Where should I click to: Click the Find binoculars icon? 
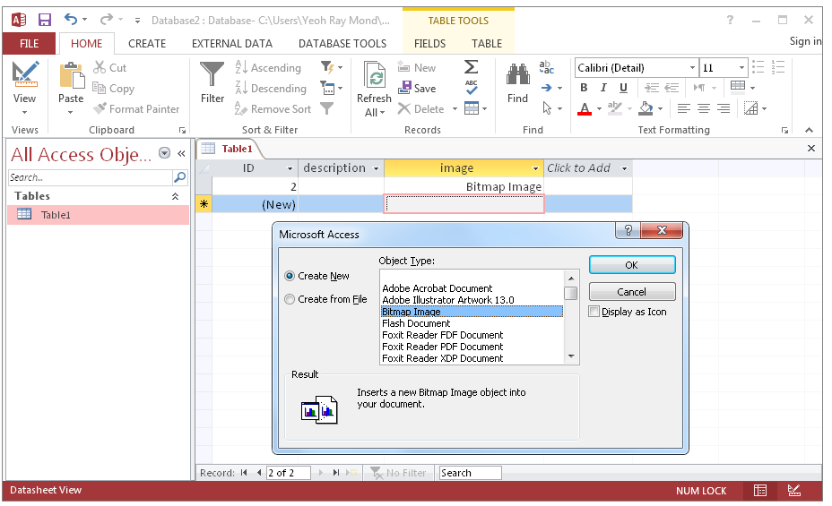518,75
